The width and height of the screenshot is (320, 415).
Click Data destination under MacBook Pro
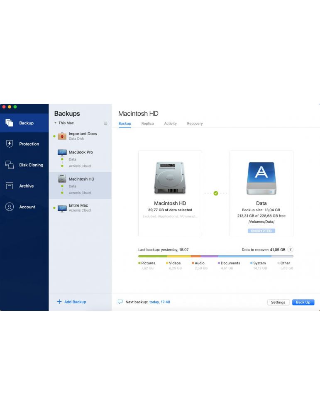(x=73, y=159)
